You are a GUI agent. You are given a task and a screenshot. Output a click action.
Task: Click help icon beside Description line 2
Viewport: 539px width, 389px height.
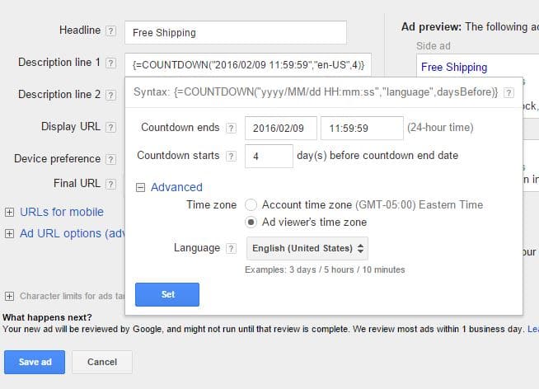(x=110, y=96)
